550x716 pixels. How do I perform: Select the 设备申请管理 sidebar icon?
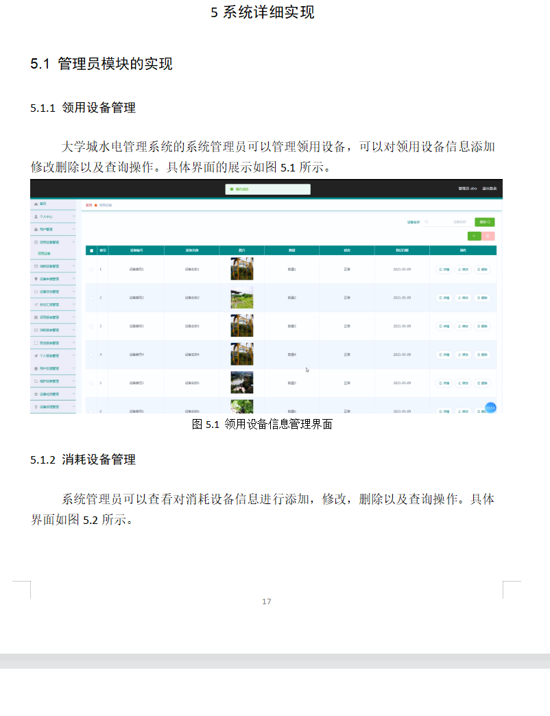coord(35,278)
